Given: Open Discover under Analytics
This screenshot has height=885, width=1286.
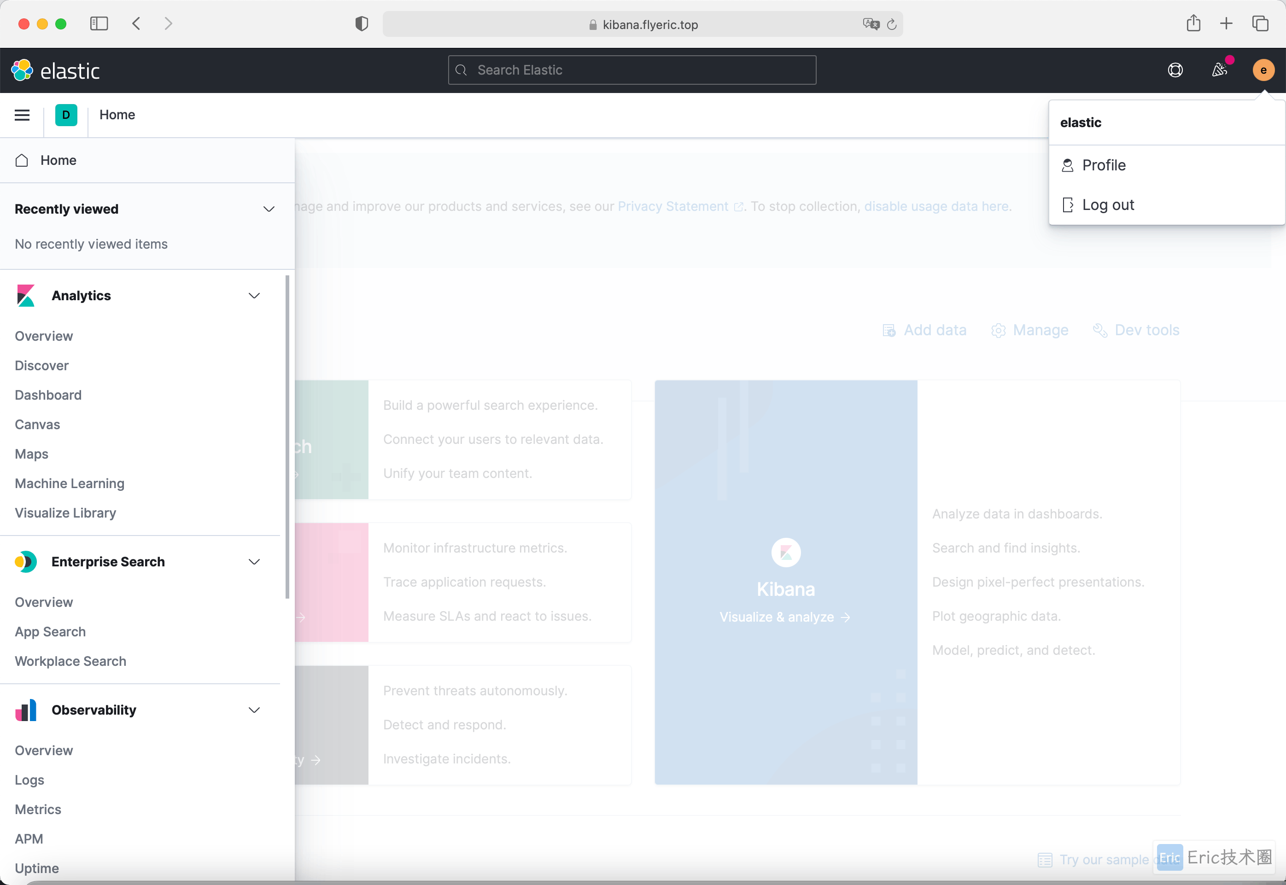Looking at the screenshot, I should pyautogui.click(x=41, y=366).
